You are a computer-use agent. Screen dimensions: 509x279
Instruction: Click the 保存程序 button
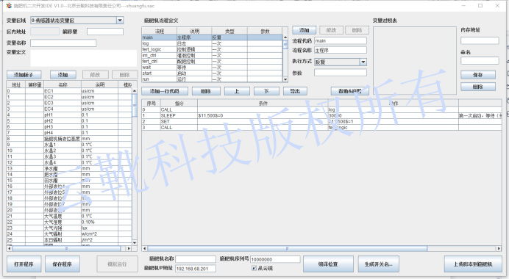click(63, 264)
